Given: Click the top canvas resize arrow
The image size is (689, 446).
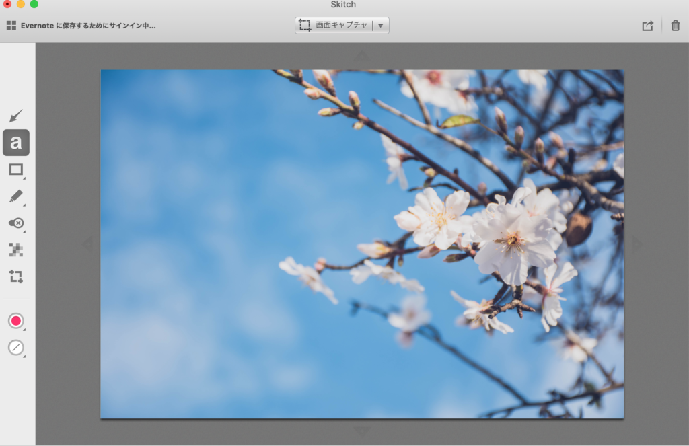Looking at the screenshot, I should coord(362,57).
